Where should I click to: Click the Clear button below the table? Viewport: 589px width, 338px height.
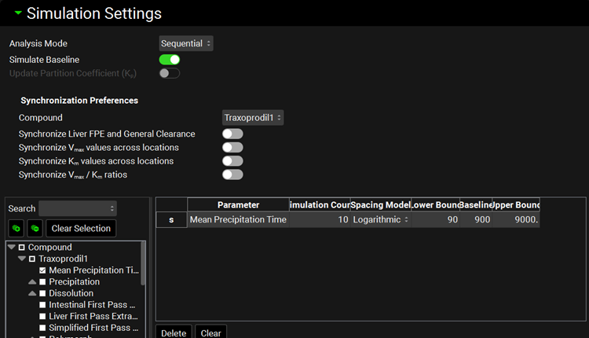[210, 332]
